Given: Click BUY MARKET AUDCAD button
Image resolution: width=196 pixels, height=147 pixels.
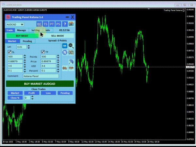Looking at the screenshot, I should (x=40, y=84).
